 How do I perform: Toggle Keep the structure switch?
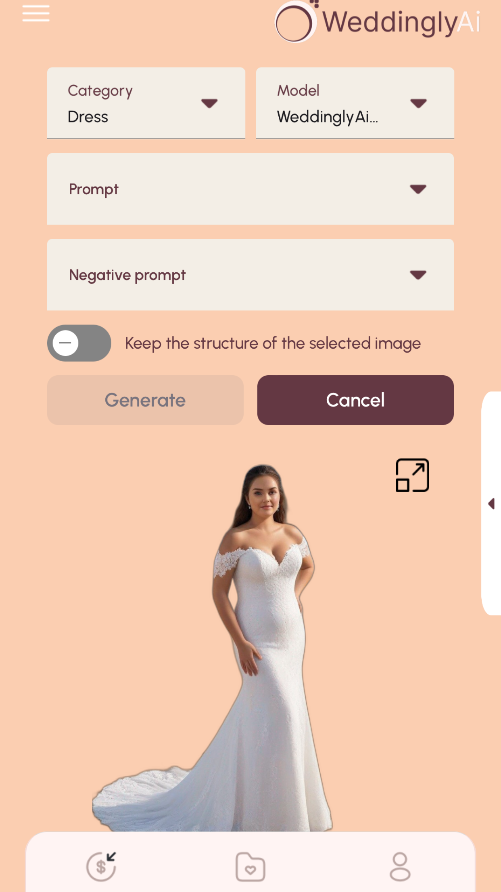pyautogui.click(x=79, y=343)
